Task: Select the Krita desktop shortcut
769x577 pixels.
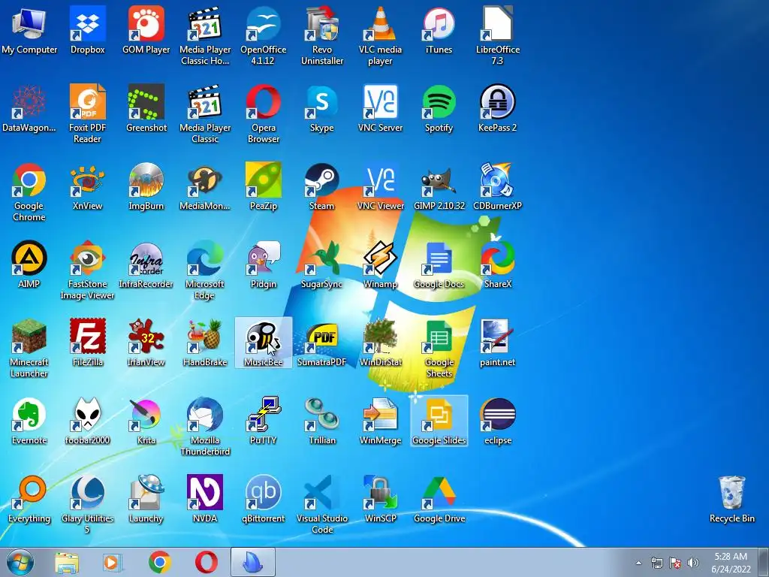Action: [x=146, y=421]
